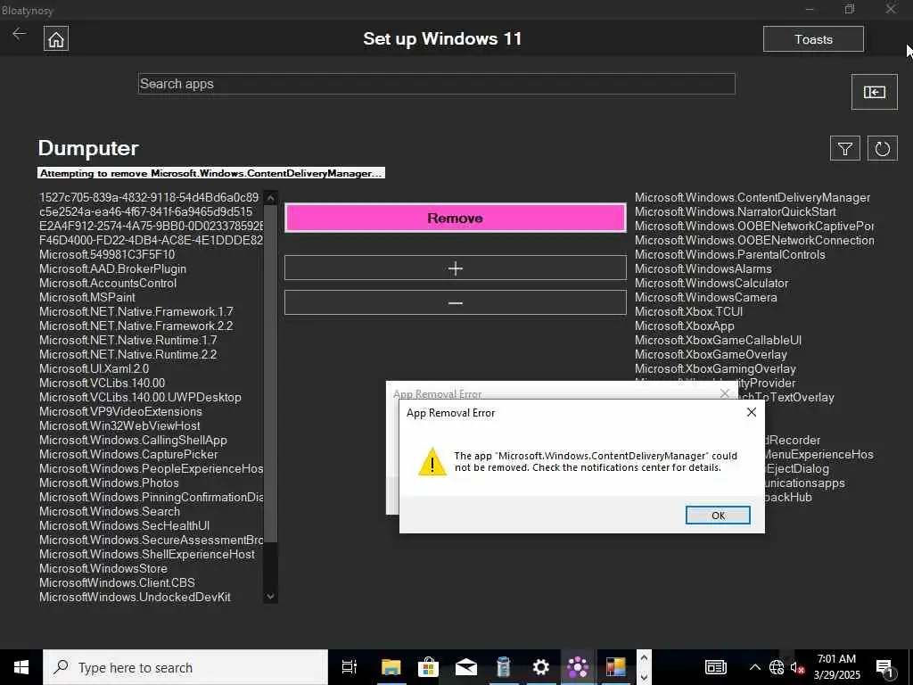Viewport: 913px width, 685px height.
Task: Select Microsoft.Windows.CallingShellApp entry
Action: pos(134,440)
